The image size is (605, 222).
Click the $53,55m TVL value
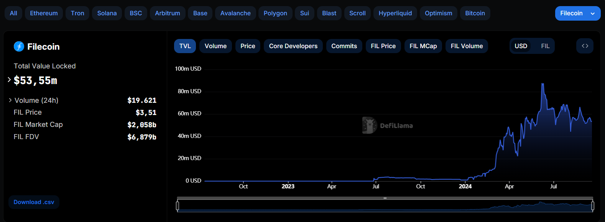pyautogui.click(x=35, y=81)
